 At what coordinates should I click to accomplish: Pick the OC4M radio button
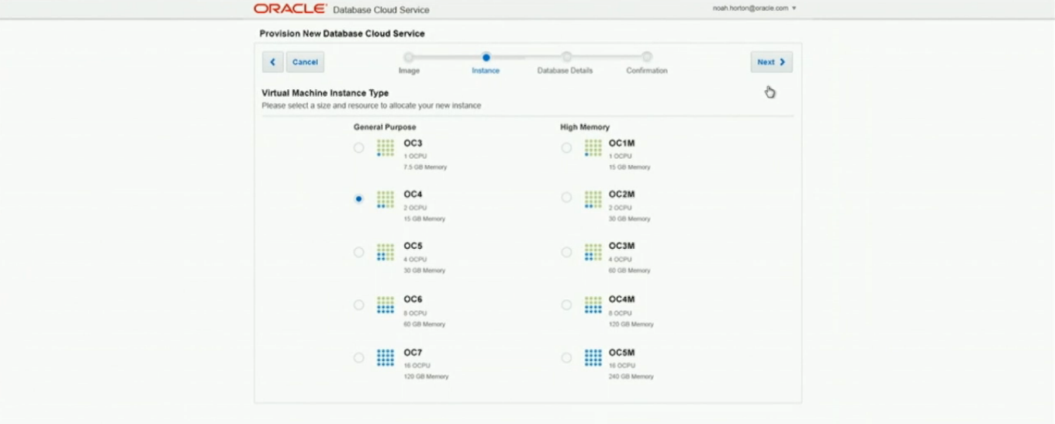tap(566, 305)
